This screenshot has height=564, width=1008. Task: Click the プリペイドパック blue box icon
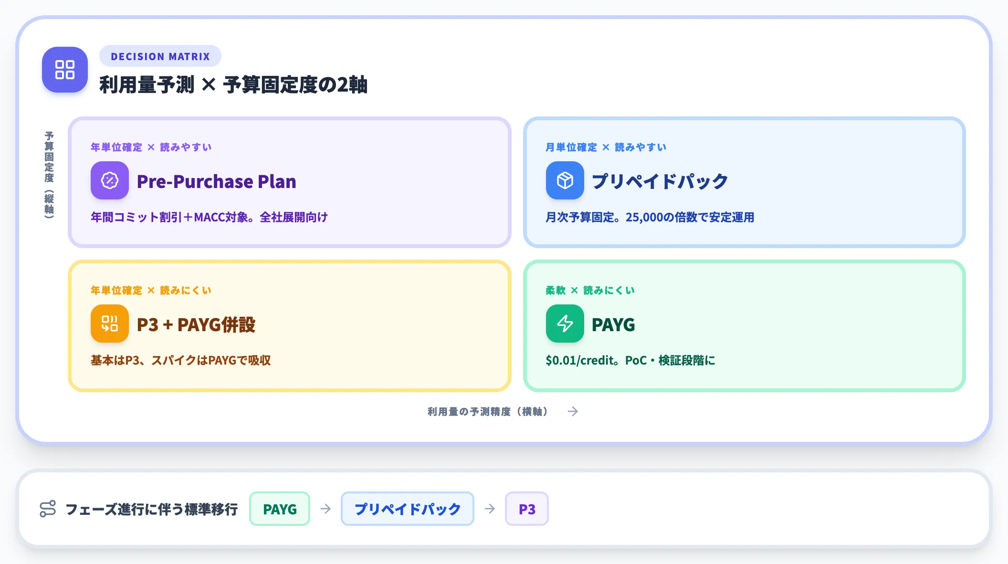point(565,180)
